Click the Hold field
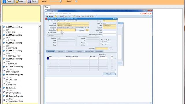This screenshot has height=104, width=185. (110, 32)
